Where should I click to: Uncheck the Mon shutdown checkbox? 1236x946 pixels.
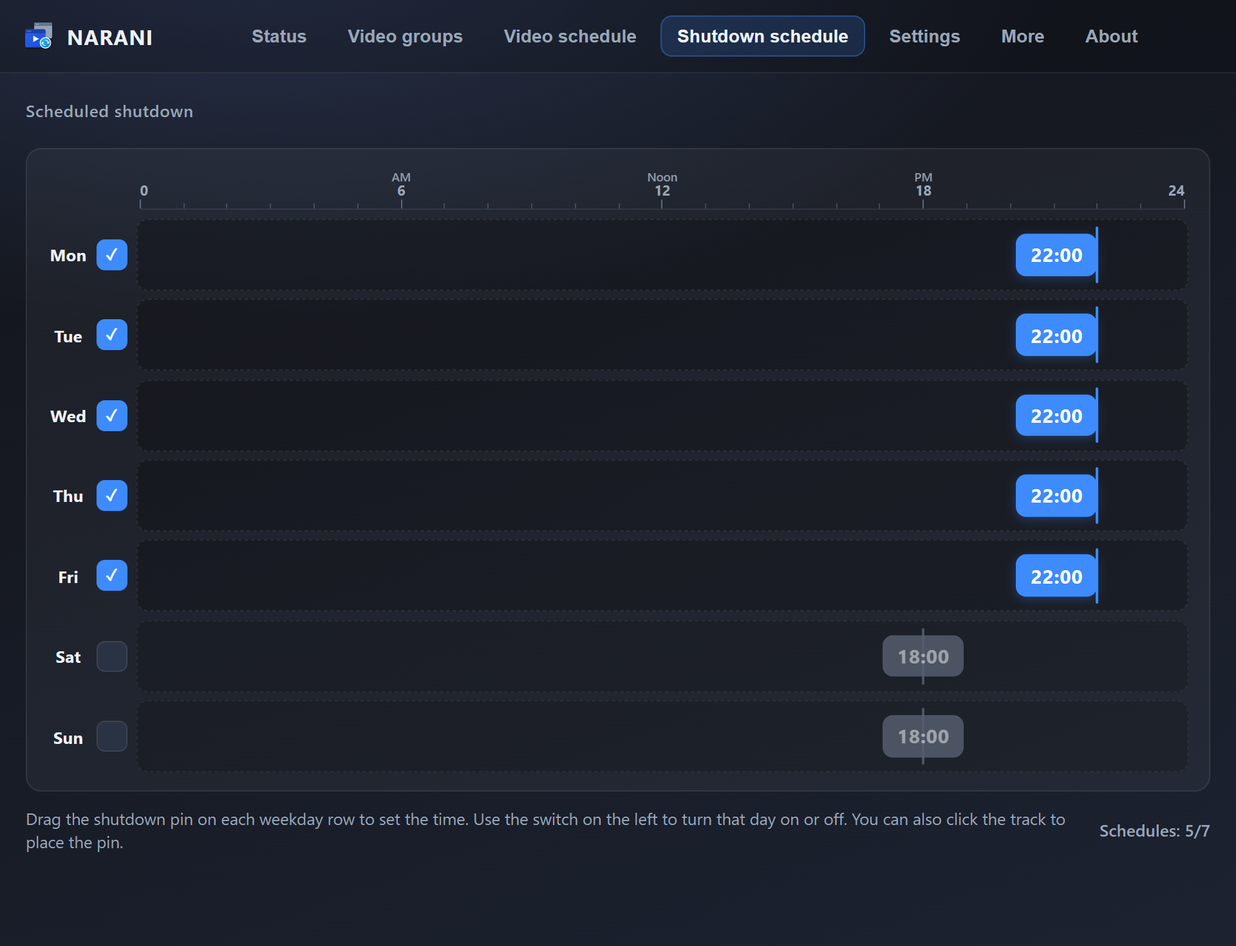click(112, 255)
